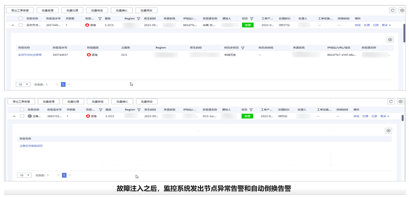Open the gear settings above the 转历史状态 detail table
409x197 pixels.
pos(390,40)
